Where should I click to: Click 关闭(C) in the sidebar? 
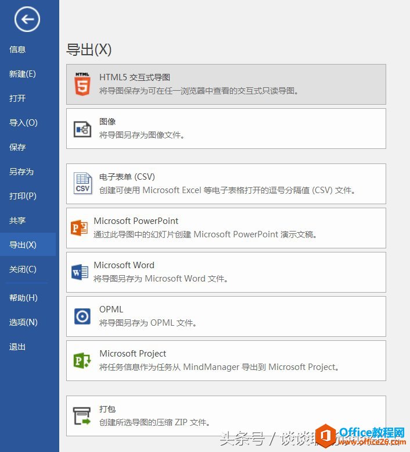[x=23, y=269]
